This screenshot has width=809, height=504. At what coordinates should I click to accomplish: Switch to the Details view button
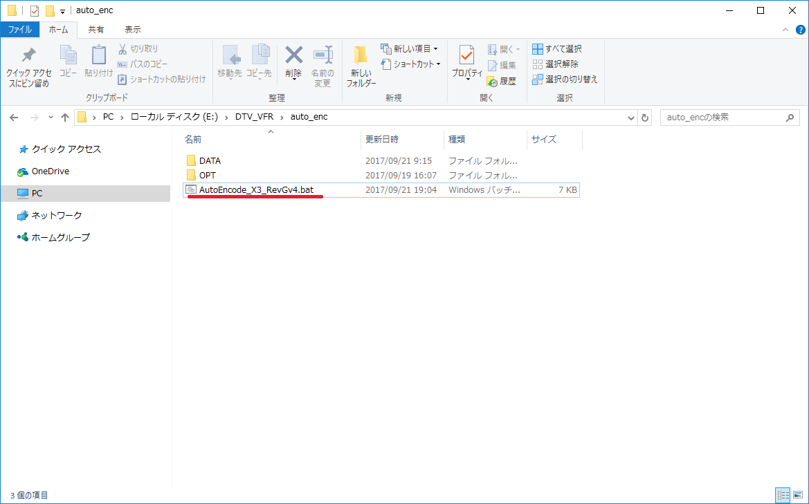[x=783, y=495]
